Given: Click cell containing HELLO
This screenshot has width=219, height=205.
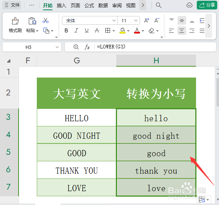Looking at the screenshot, I should point(77,118).
